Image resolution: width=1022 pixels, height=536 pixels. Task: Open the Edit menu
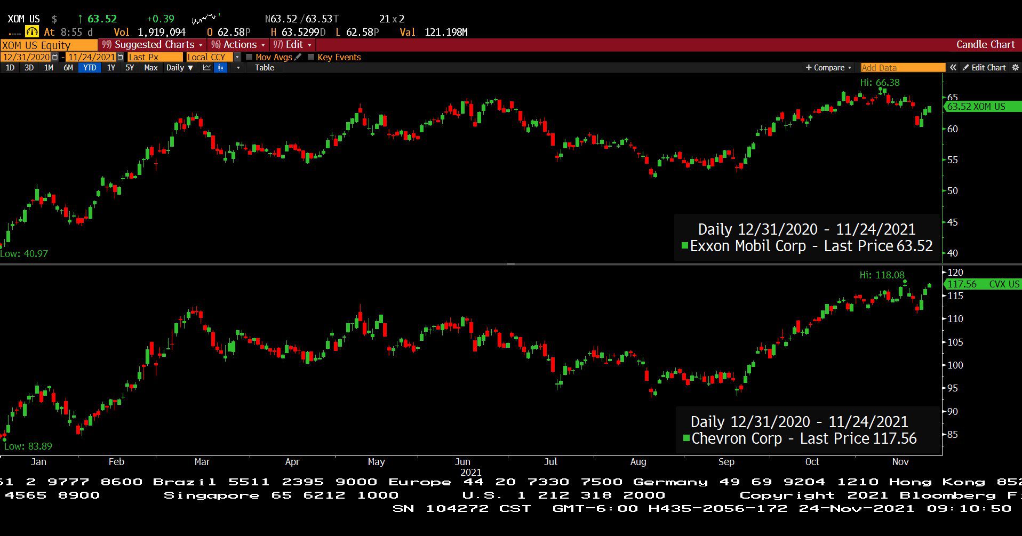(x=292, y=45)
